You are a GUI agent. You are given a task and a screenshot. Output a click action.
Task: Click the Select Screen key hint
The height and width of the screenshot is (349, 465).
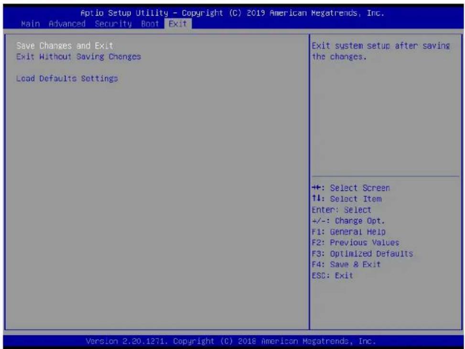pos(351,188)
